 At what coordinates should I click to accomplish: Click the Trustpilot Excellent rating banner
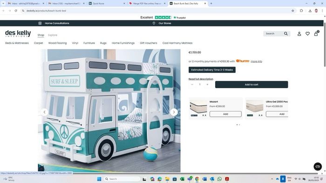click(x=163, y=17)
